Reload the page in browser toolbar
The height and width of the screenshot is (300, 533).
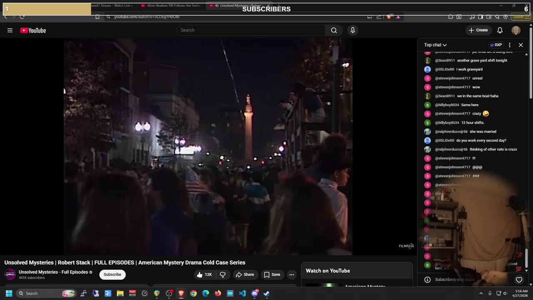(22, 17)
